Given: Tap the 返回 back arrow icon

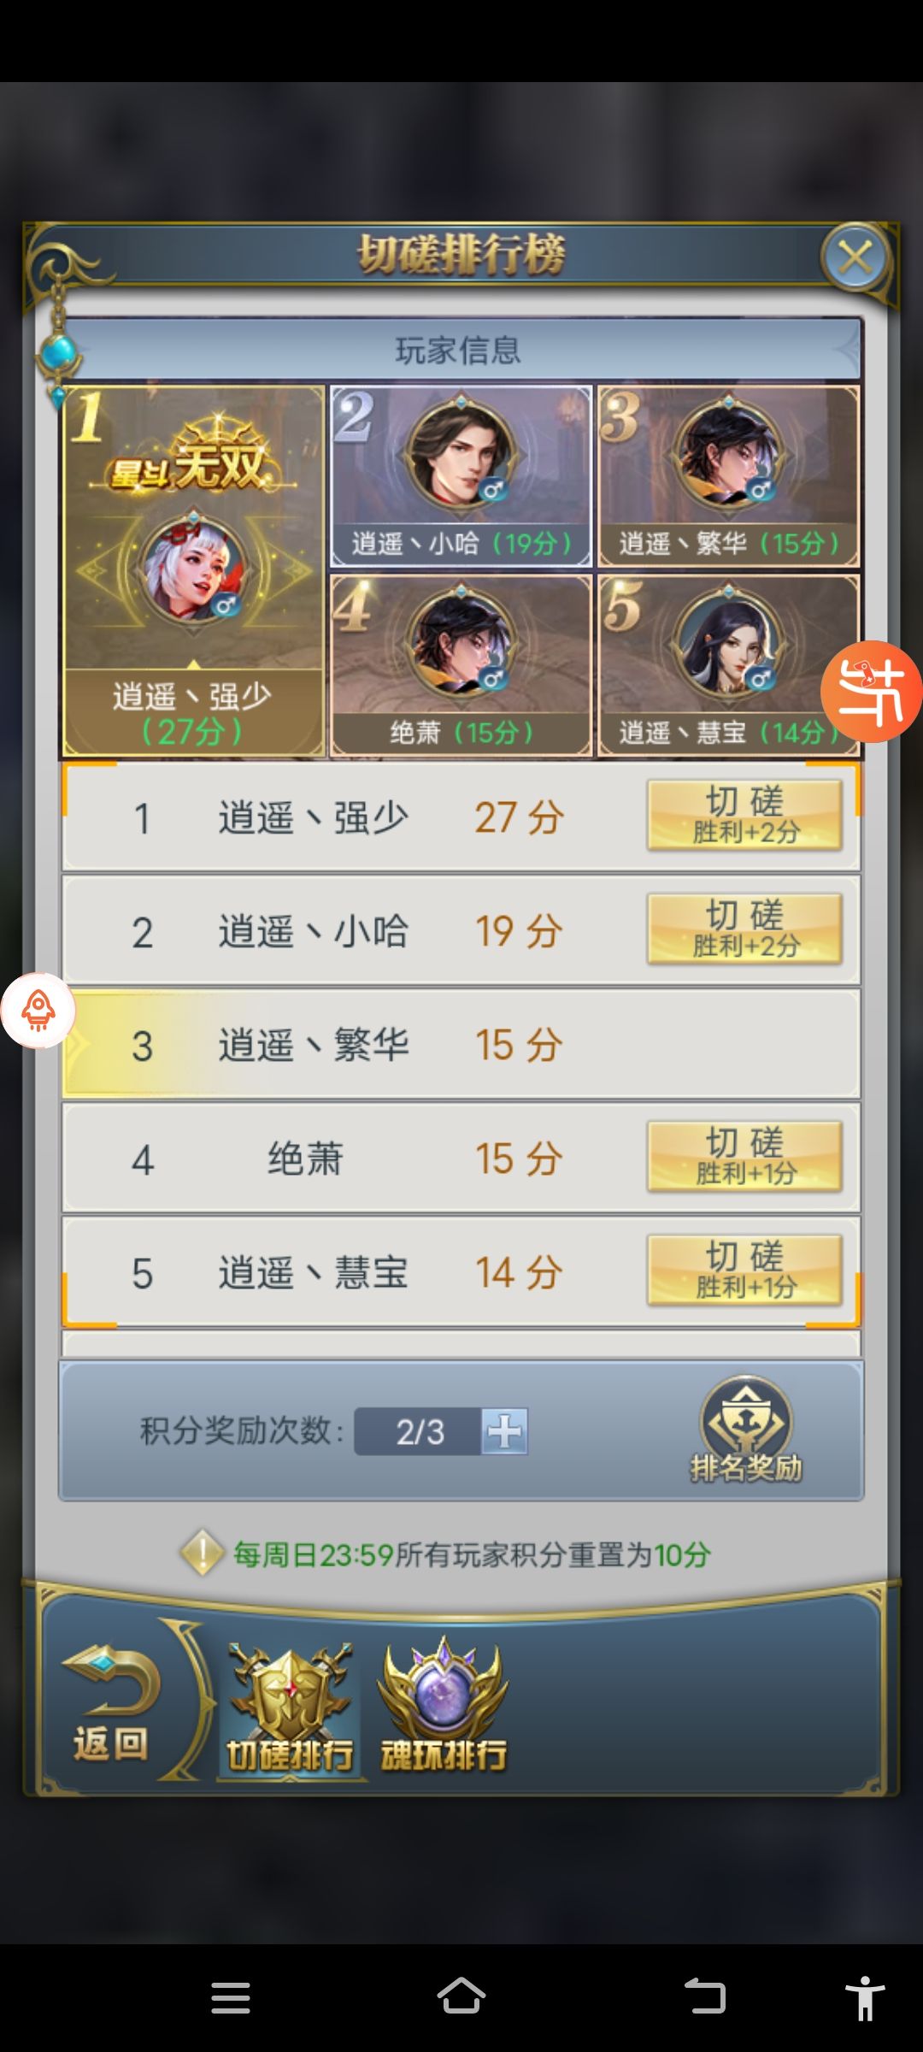Looking at the screenshot, I should (110, 1706).
